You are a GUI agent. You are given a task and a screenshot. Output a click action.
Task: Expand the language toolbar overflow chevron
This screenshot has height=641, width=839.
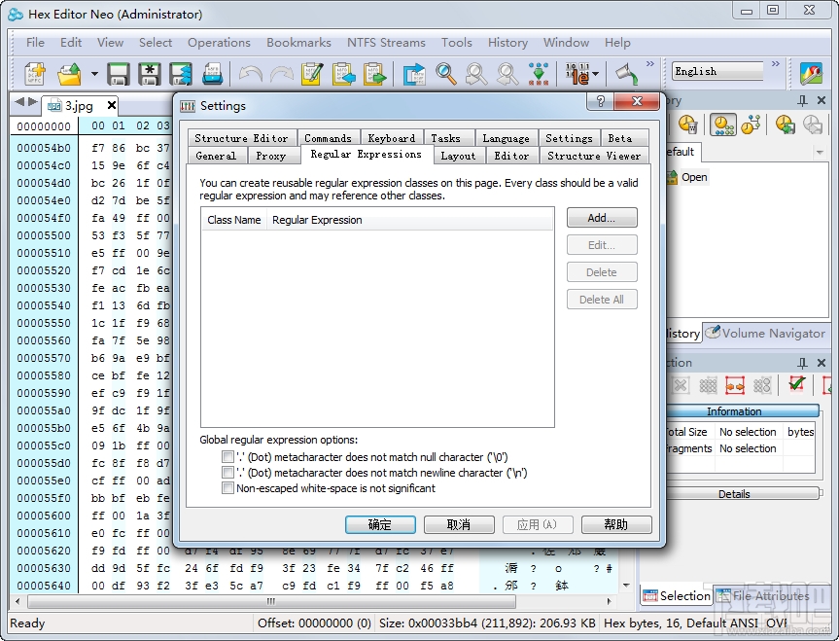776,64
